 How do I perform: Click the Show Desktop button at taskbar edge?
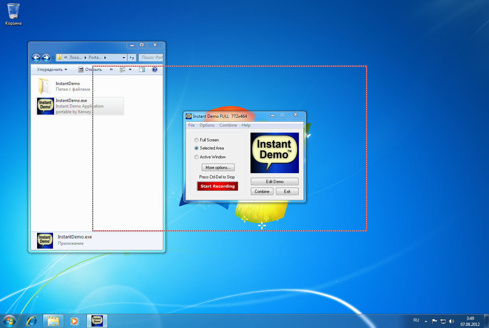[x=487, y=321]
